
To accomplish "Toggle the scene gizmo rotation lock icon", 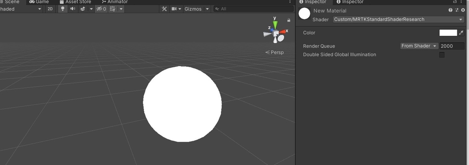I will click(x=289, y=20).
